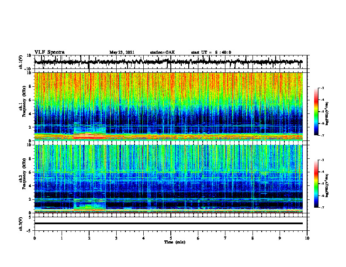Click the ch.1 "Frequency (kHz)" axis label

click(24, 101)
